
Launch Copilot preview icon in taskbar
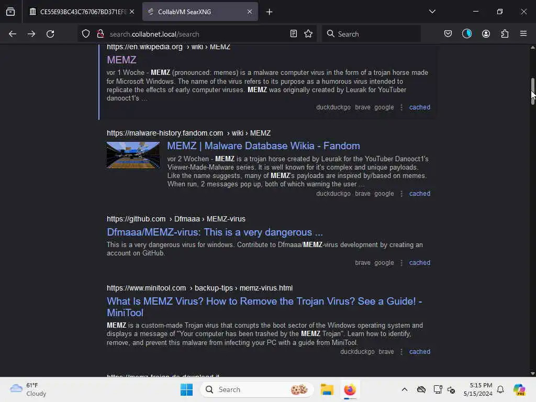point(519,389)
